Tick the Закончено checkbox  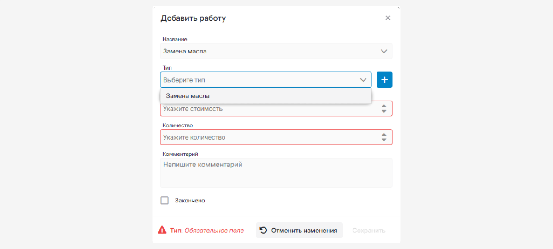(x=165, y=201)
